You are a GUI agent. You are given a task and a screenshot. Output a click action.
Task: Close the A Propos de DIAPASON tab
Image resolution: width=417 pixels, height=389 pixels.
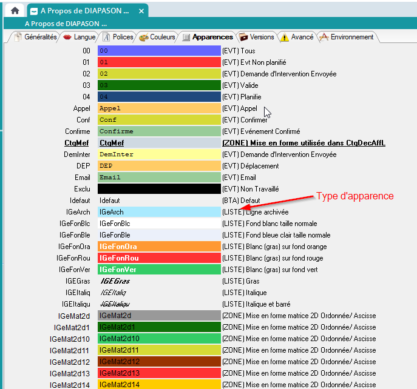click(141, 11)
